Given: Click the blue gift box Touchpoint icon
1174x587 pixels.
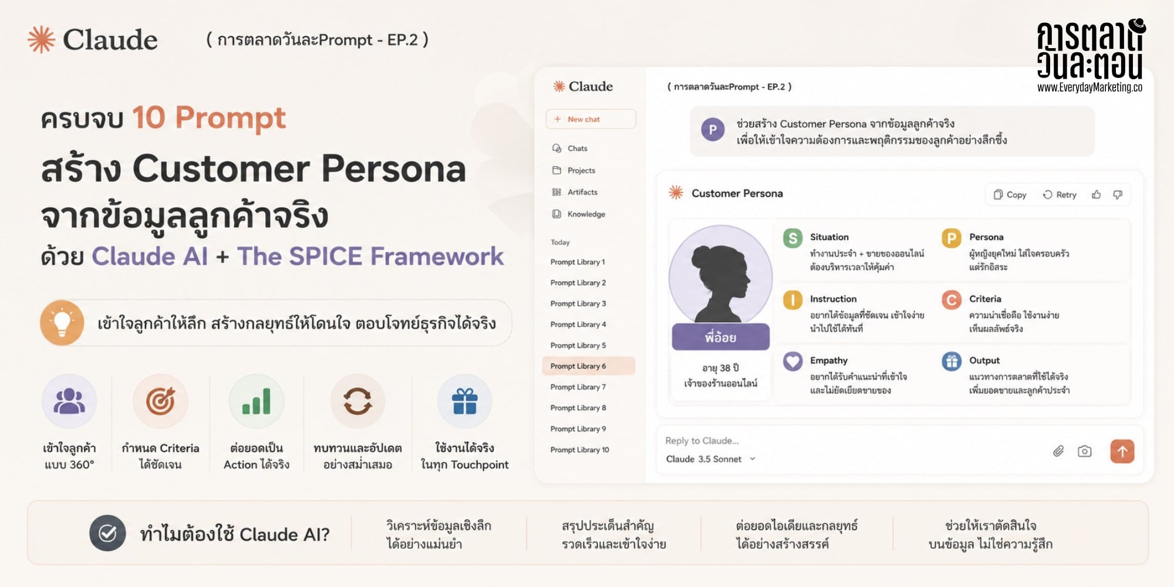Looking at the screenshot, I should coord(464,402).
